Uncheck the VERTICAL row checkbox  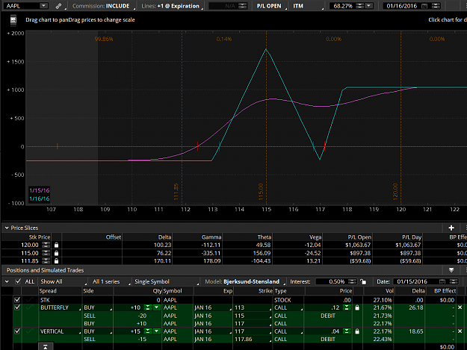17,331
